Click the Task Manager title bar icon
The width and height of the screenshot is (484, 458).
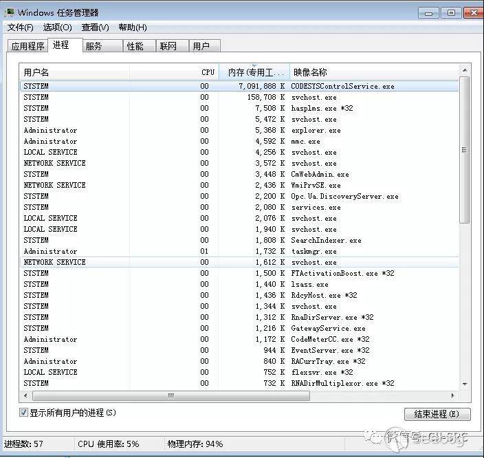10,12
